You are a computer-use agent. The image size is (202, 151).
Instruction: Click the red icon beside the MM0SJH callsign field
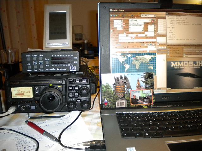(153, 21)
